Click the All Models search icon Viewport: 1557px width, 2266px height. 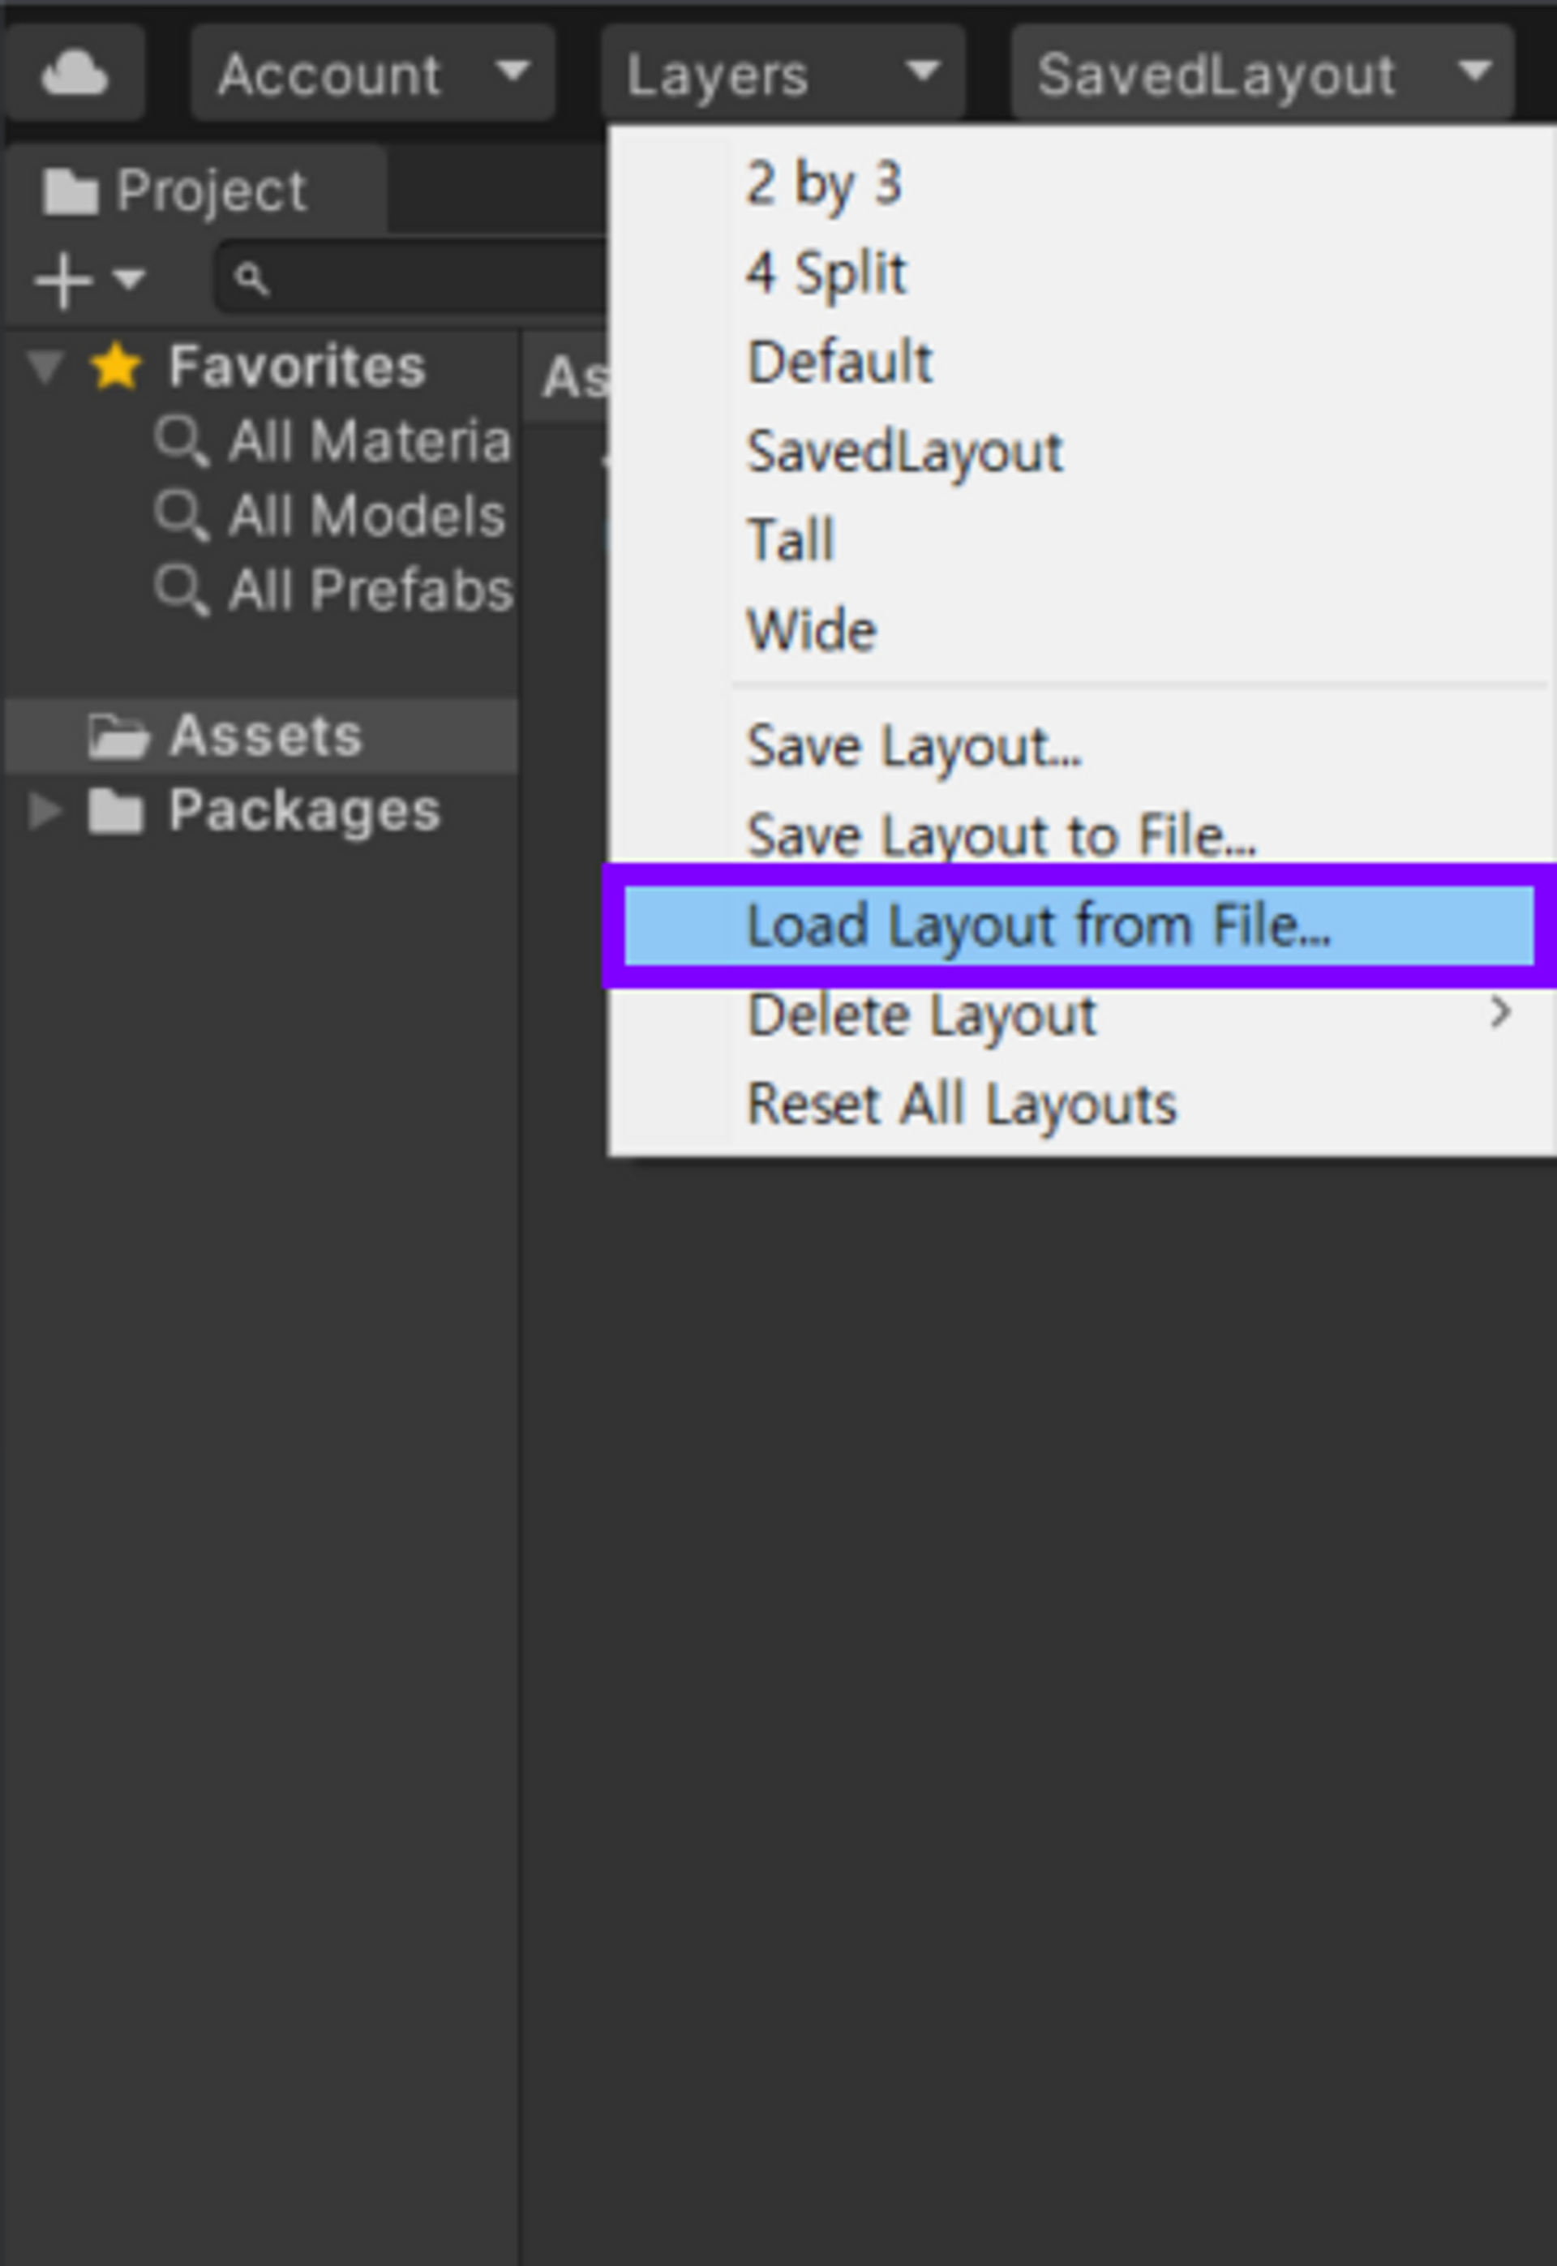pos(182,515)
